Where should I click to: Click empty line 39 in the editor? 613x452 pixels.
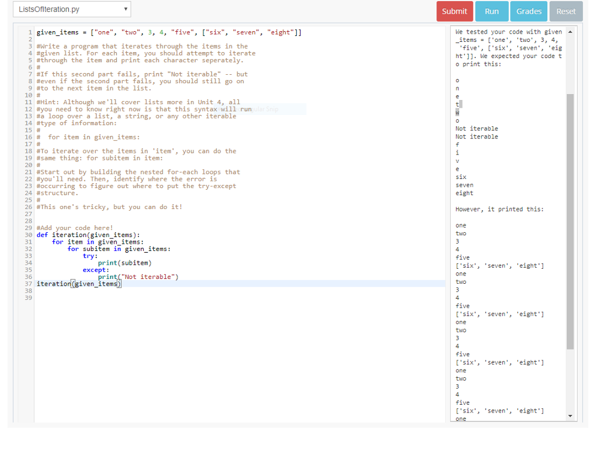[x=180, y=298]
